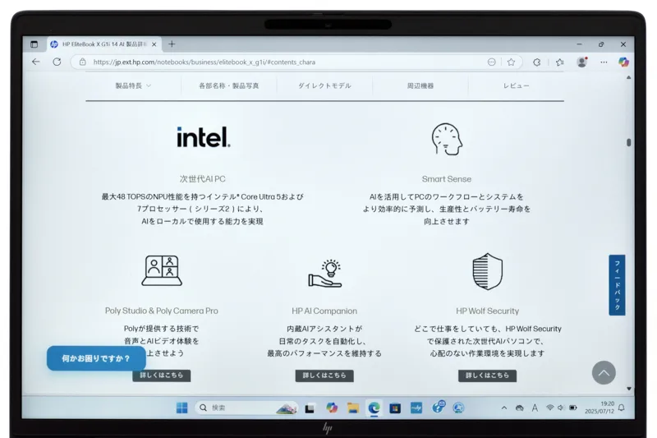Open the 各部名称・製品写真 tab
Image resolution: width=657 pixels, height=438 pixels.
coord(229,85)
